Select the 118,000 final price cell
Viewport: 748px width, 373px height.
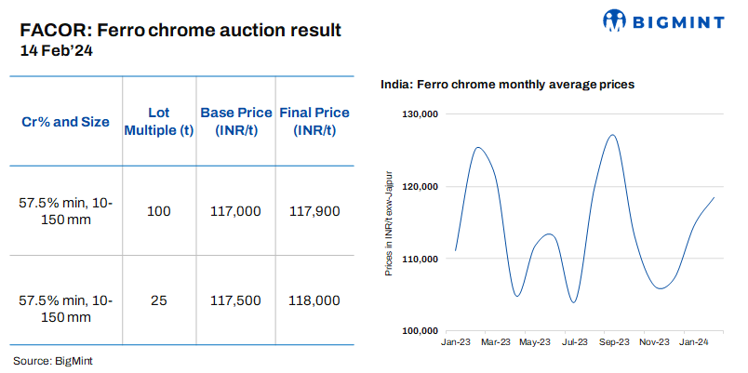pyautogui.click(x=314, y=300)
